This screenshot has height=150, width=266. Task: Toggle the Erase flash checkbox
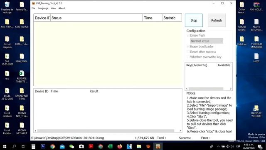click(x=188, y=35)
